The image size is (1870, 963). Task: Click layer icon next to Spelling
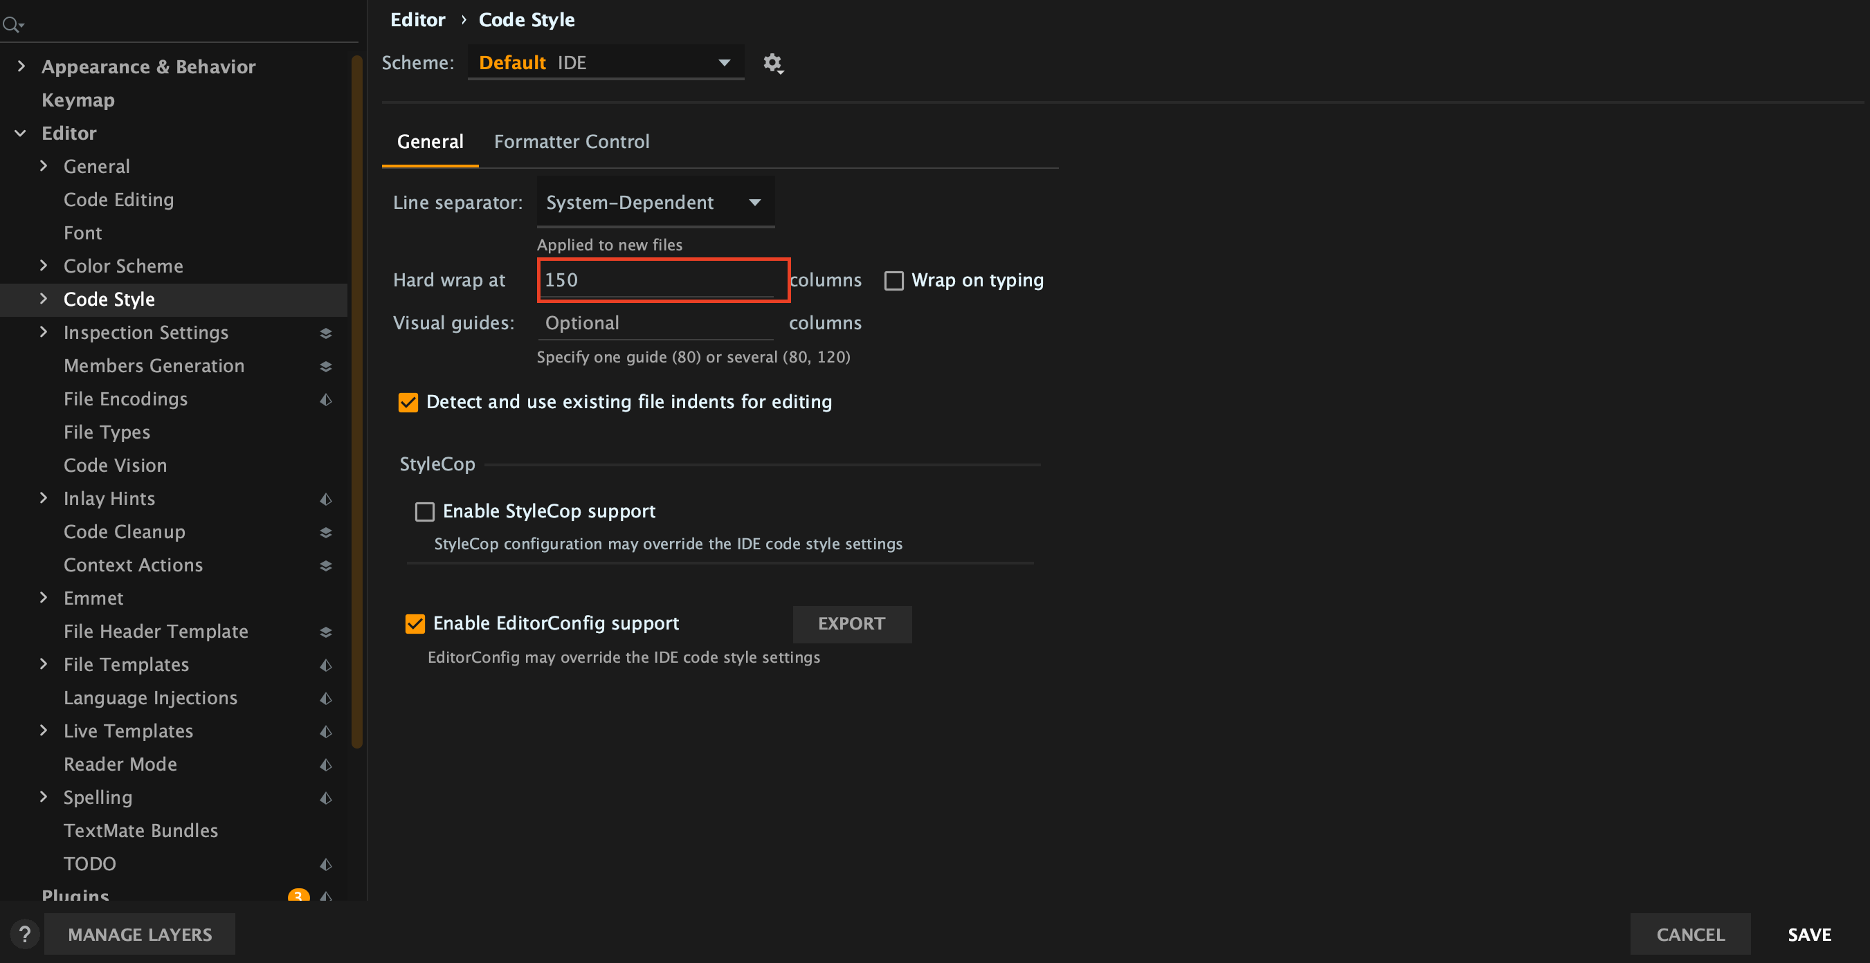pos(326,798)
